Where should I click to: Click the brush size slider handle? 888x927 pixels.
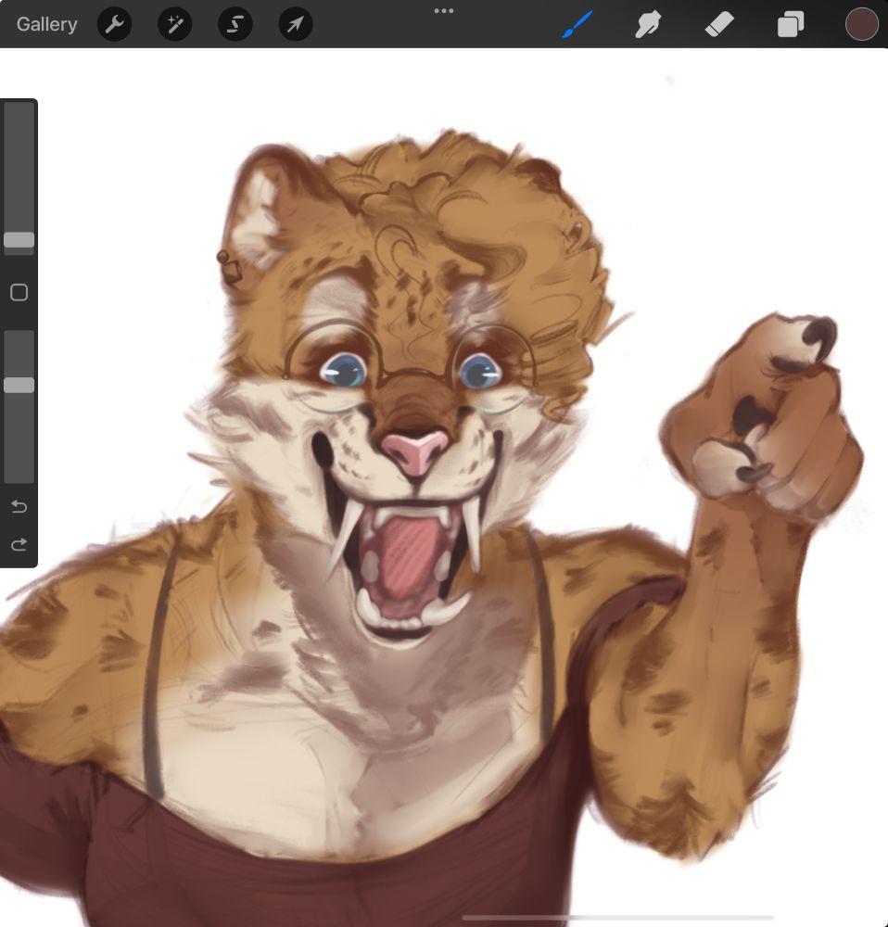[x=19, y=239]
